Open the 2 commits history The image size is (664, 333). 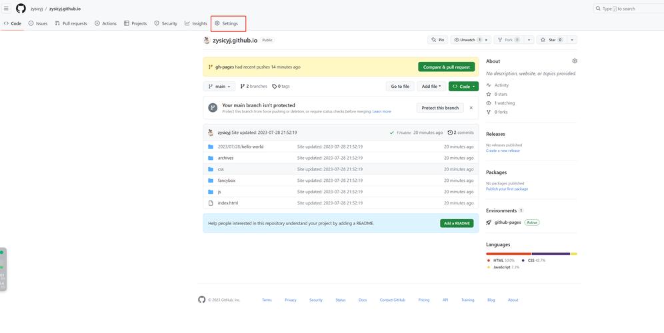461,133
